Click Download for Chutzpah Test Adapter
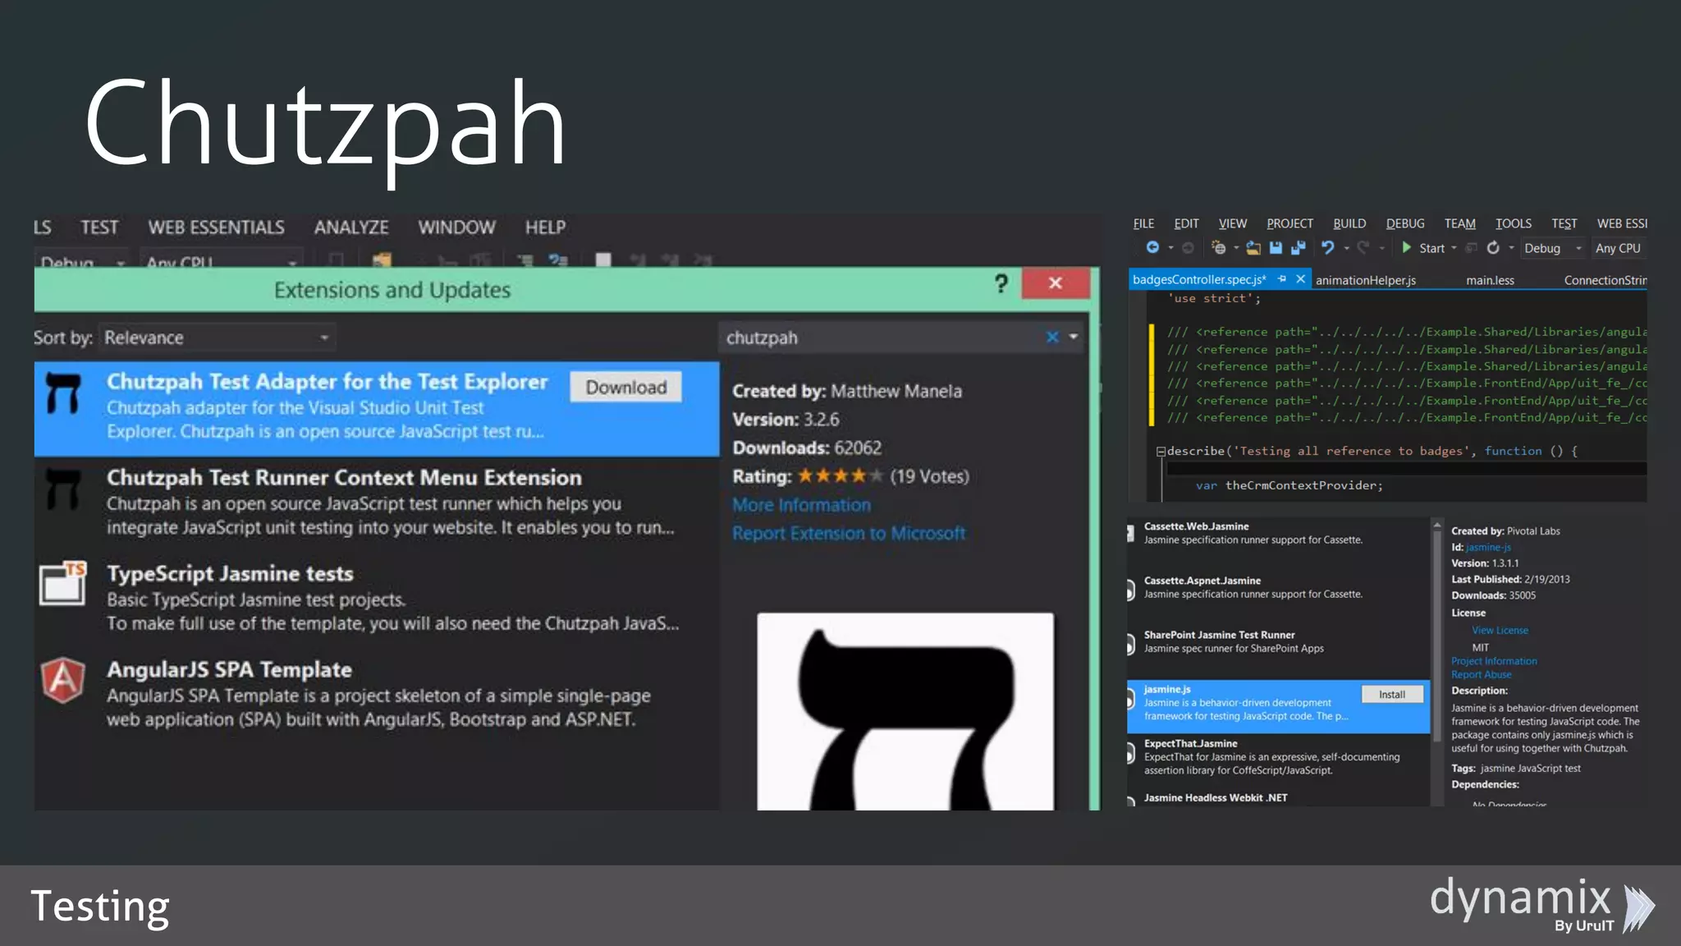 point(625,387)
